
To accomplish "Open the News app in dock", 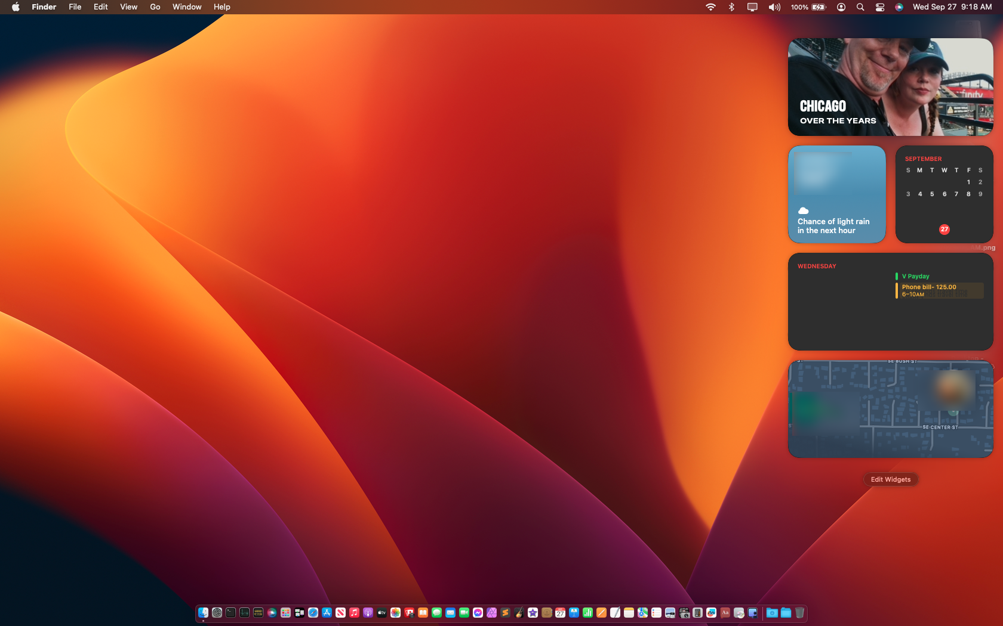I will click(x=340, y=612).
